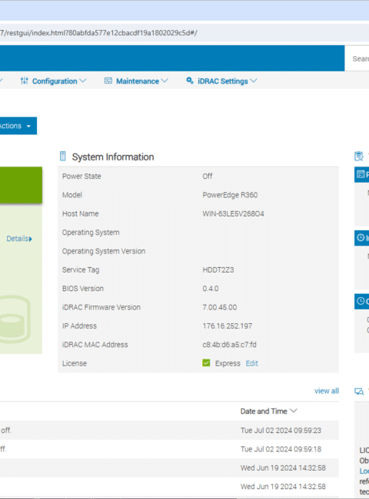Expand the iDRAC Settings chevron arrow
Screen dimensions: 369x499
254,81
